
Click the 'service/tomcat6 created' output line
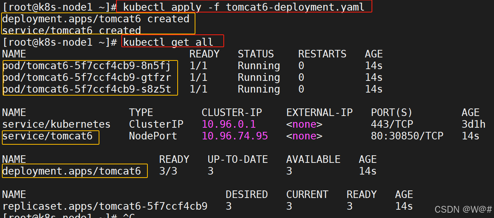pos(71,30)
